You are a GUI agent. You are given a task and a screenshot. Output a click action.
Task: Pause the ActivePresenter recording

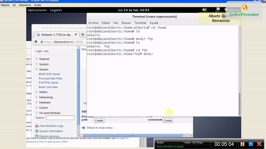point(242,144)
